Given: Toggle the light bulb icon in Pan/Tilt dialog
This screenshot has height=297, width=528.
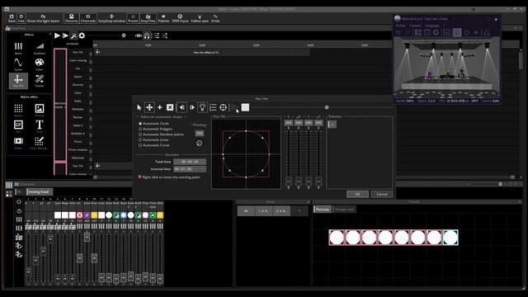Looking at the screenshot, I should pyautogui.click(x=202, y=107).
